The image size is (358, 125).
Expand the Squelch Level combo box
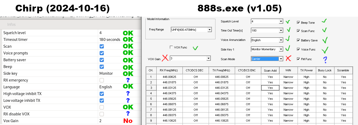point(281,21)
